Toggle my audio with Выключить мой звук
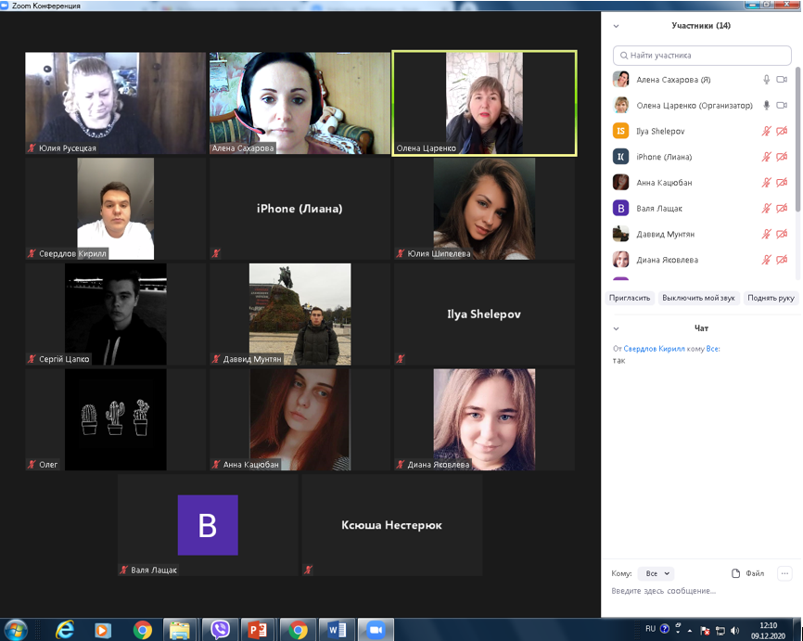Image resolution: width=803 pixels, height=641 pixels. 698,298
